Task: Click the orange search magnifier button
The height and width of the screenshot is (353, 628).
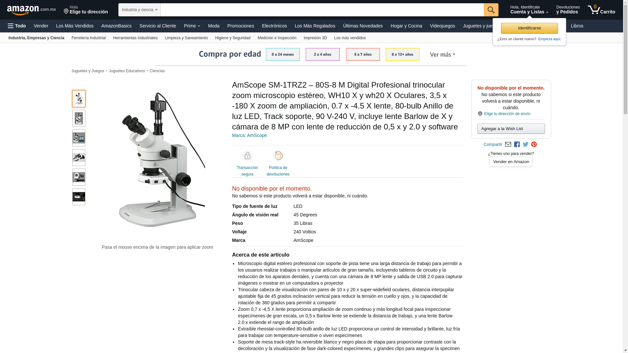Action: (x=491, y=10)
